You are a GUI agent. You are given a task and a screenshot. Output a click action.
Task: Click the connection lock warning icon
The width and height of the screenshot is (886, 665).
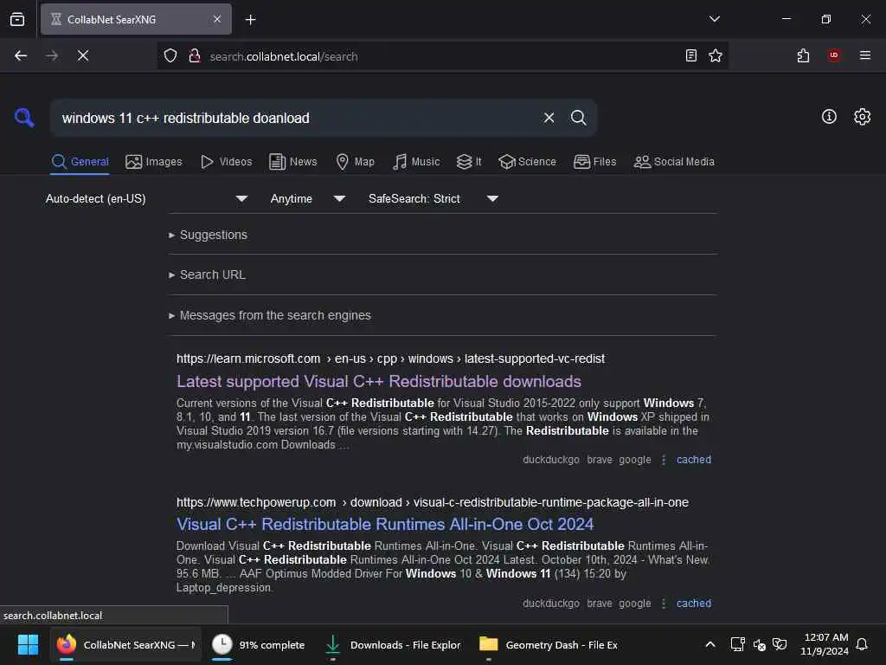pyautogui.click(x=195, y=55)
